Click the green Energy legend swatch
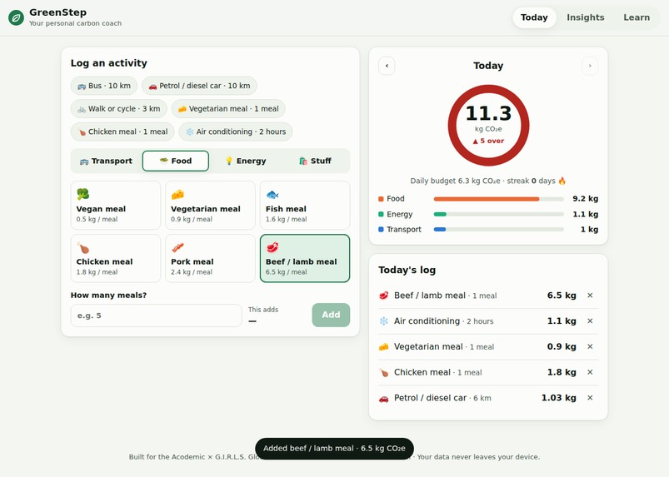Viewport: 669px width, 477px height. tap(381, 214)
